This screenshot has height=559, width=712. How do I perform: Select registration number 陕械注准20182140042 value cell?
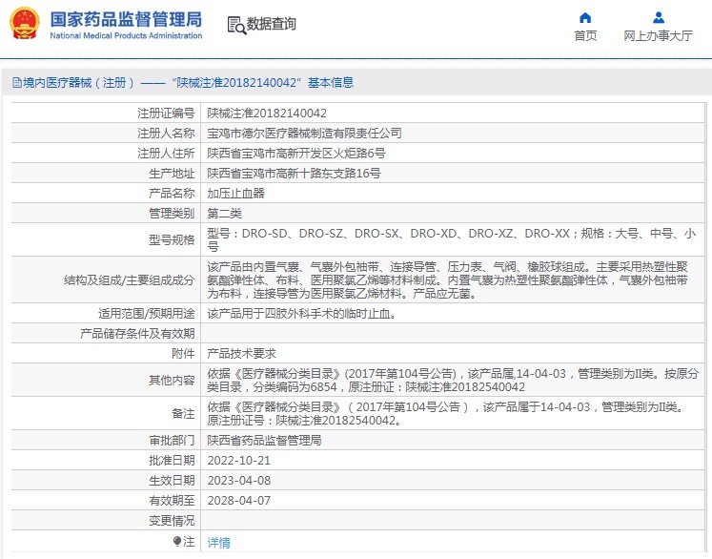click(267, 114)
